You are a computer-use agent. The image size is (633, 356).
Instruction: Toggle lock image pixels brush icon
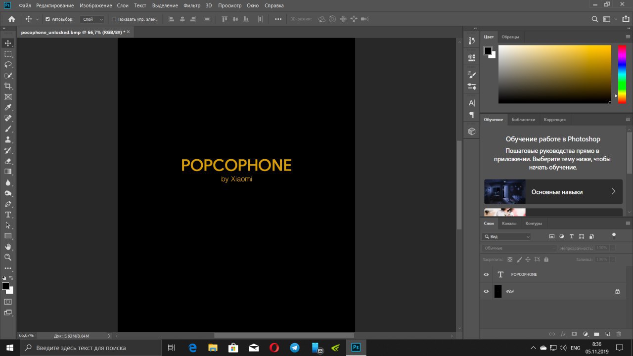click(519, 260)
